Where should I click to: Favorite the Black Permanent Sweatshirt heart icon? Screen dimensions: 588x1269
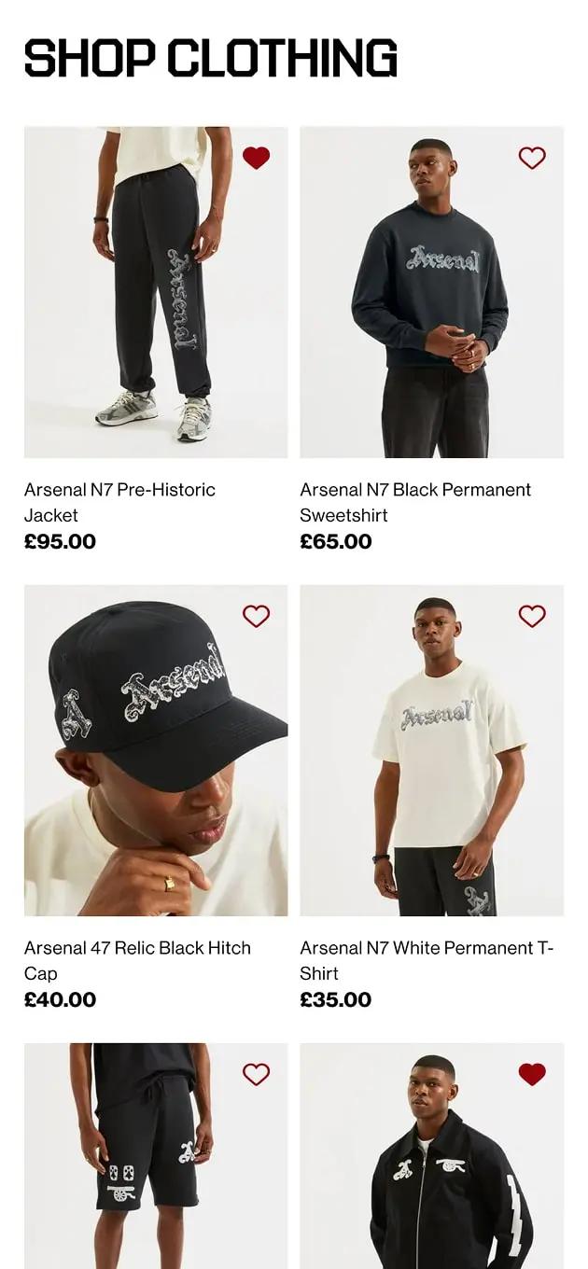point(532,158)
